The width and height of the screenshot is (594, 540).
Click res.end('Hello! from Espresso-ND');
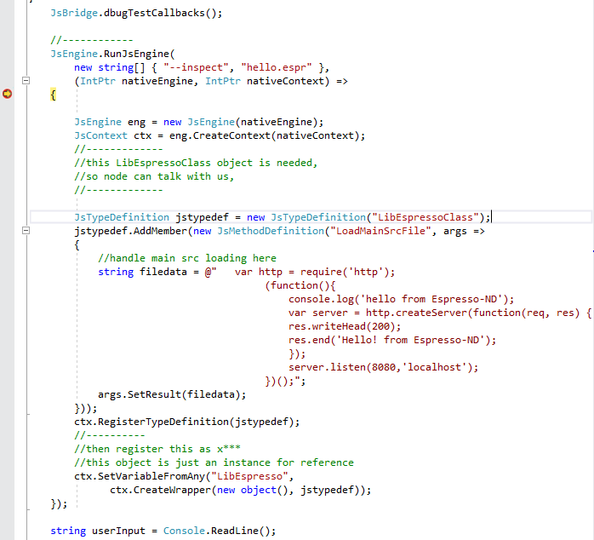pyautogui.click(x=392, y=340)
